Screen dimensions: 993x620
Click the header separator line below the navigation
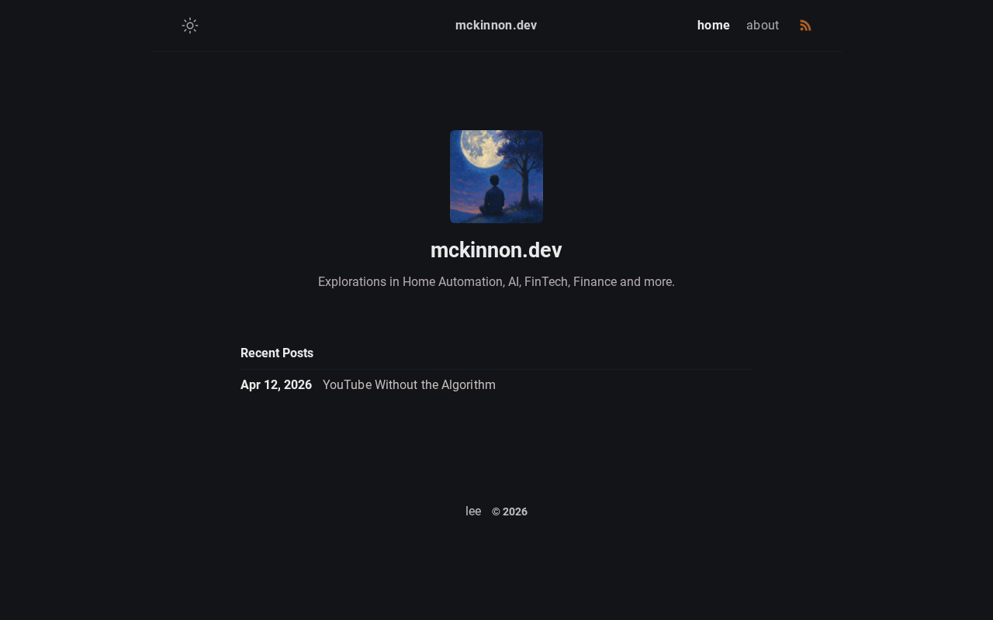(496, 51)
